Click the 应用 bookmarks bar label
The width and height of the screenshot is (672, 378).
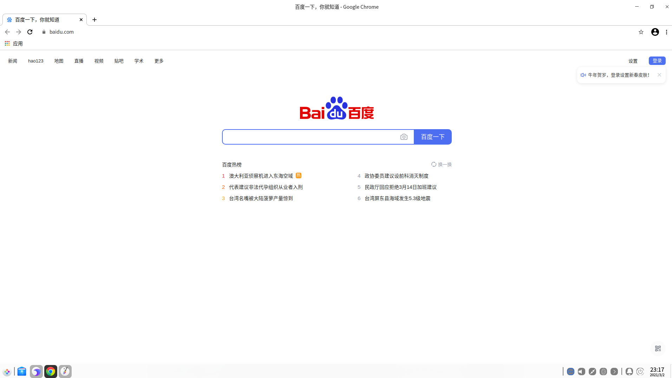click(18, 44)
